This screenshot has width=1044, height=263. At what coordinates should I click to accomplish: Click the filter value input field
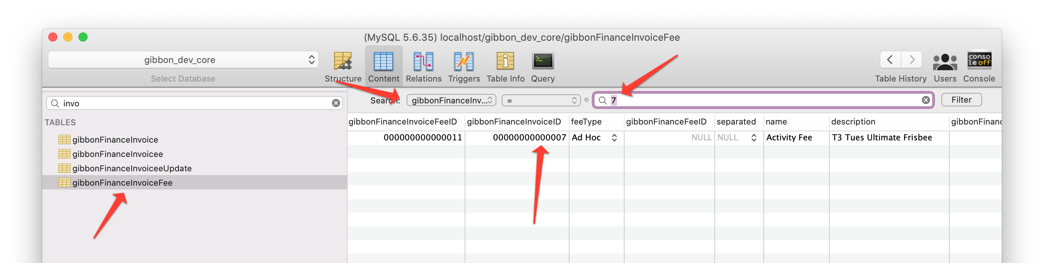point(763,100)
